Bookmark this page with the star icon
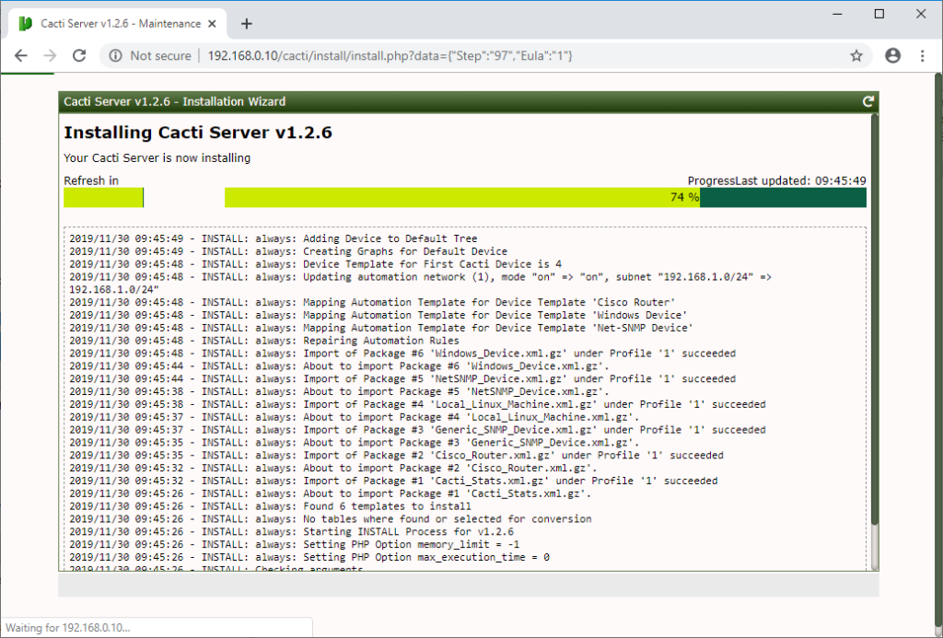This screenshot has height=638, width=943. (x=856, y=56)
